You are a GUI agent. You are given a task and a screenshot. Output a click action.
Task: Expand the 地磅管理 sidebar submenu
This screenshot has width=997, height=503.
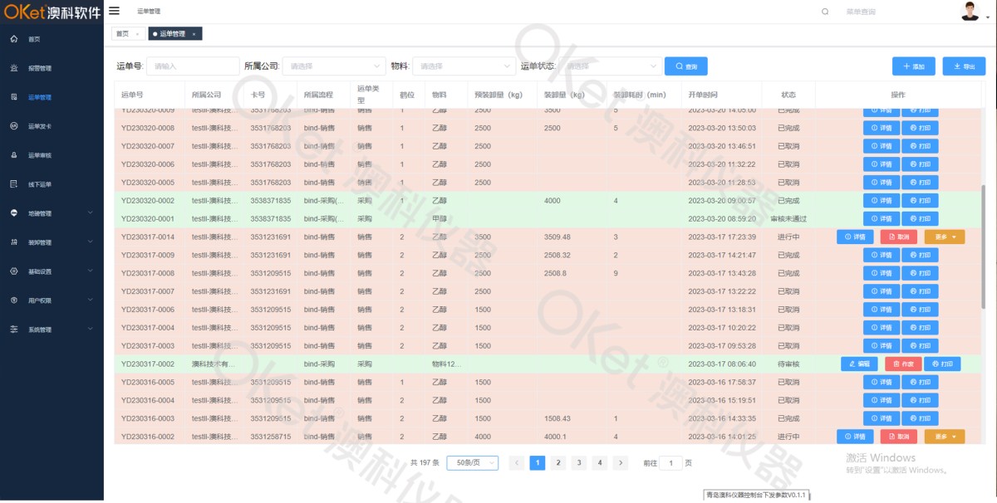click(x=52, y=213)
